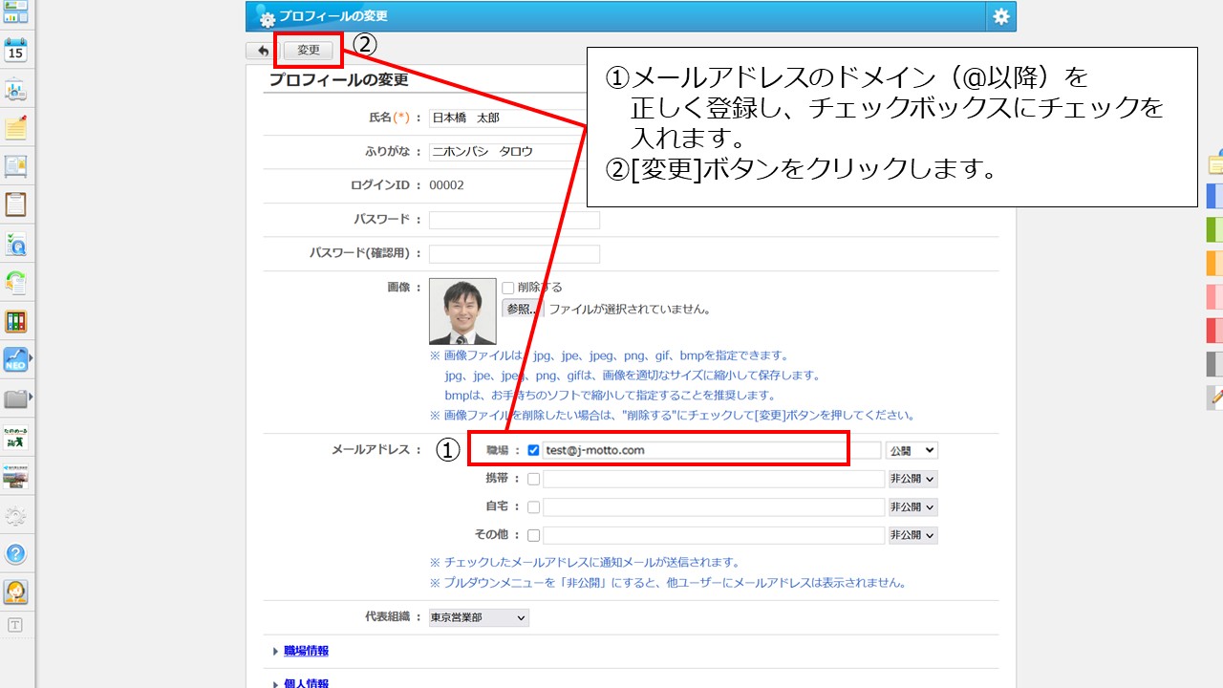Check the 携帯 email address checkbox
Image resolution: width=1223 pixels, height=688 pixels.
coord(533,478)
